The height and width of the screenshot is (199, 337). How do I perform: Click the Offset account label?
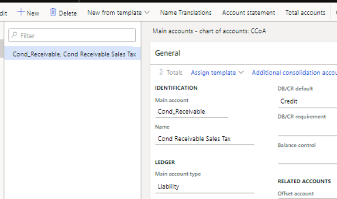tap(296, 194)
